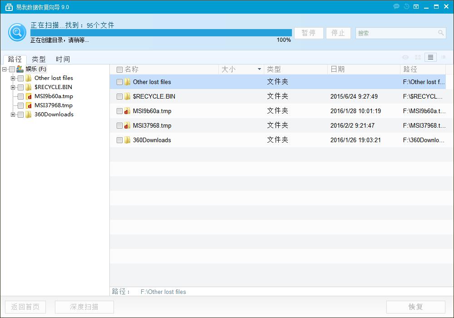Switch to thumbnail grid view
Image resolution: width=454 pixels, height=318 pixels.
(418, 57)
